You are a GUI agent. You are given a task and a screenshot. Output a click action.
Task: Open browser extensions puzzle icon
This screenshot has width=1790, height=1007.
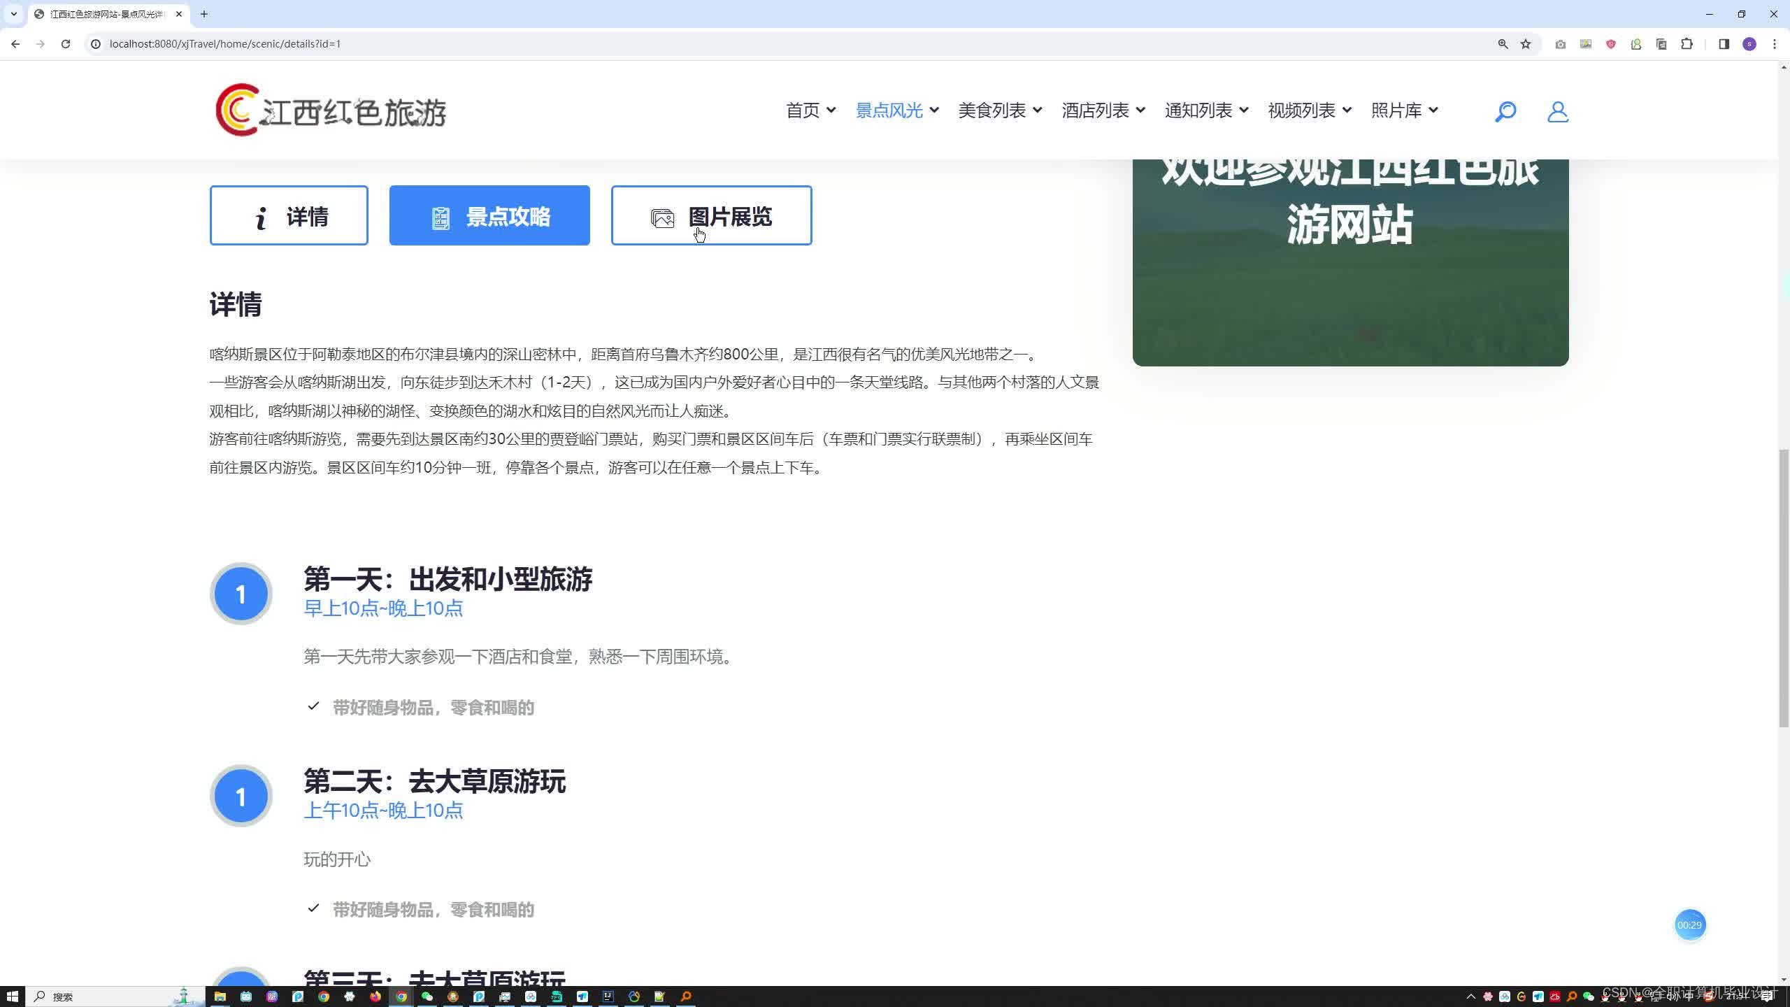[1687, 44]
